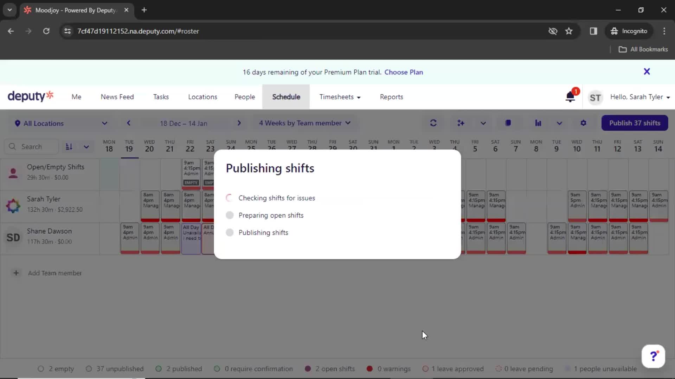
Task: Click the bell notification icon
Action: coord(571,97)
